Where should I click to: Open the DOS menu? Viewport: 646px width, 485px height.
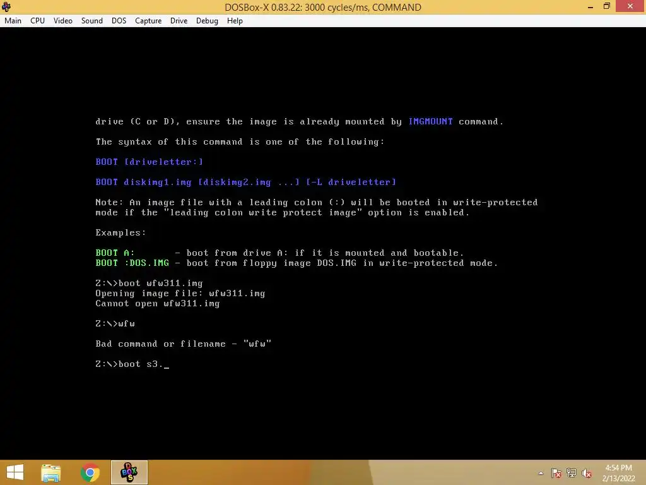[x=119, y=21]
